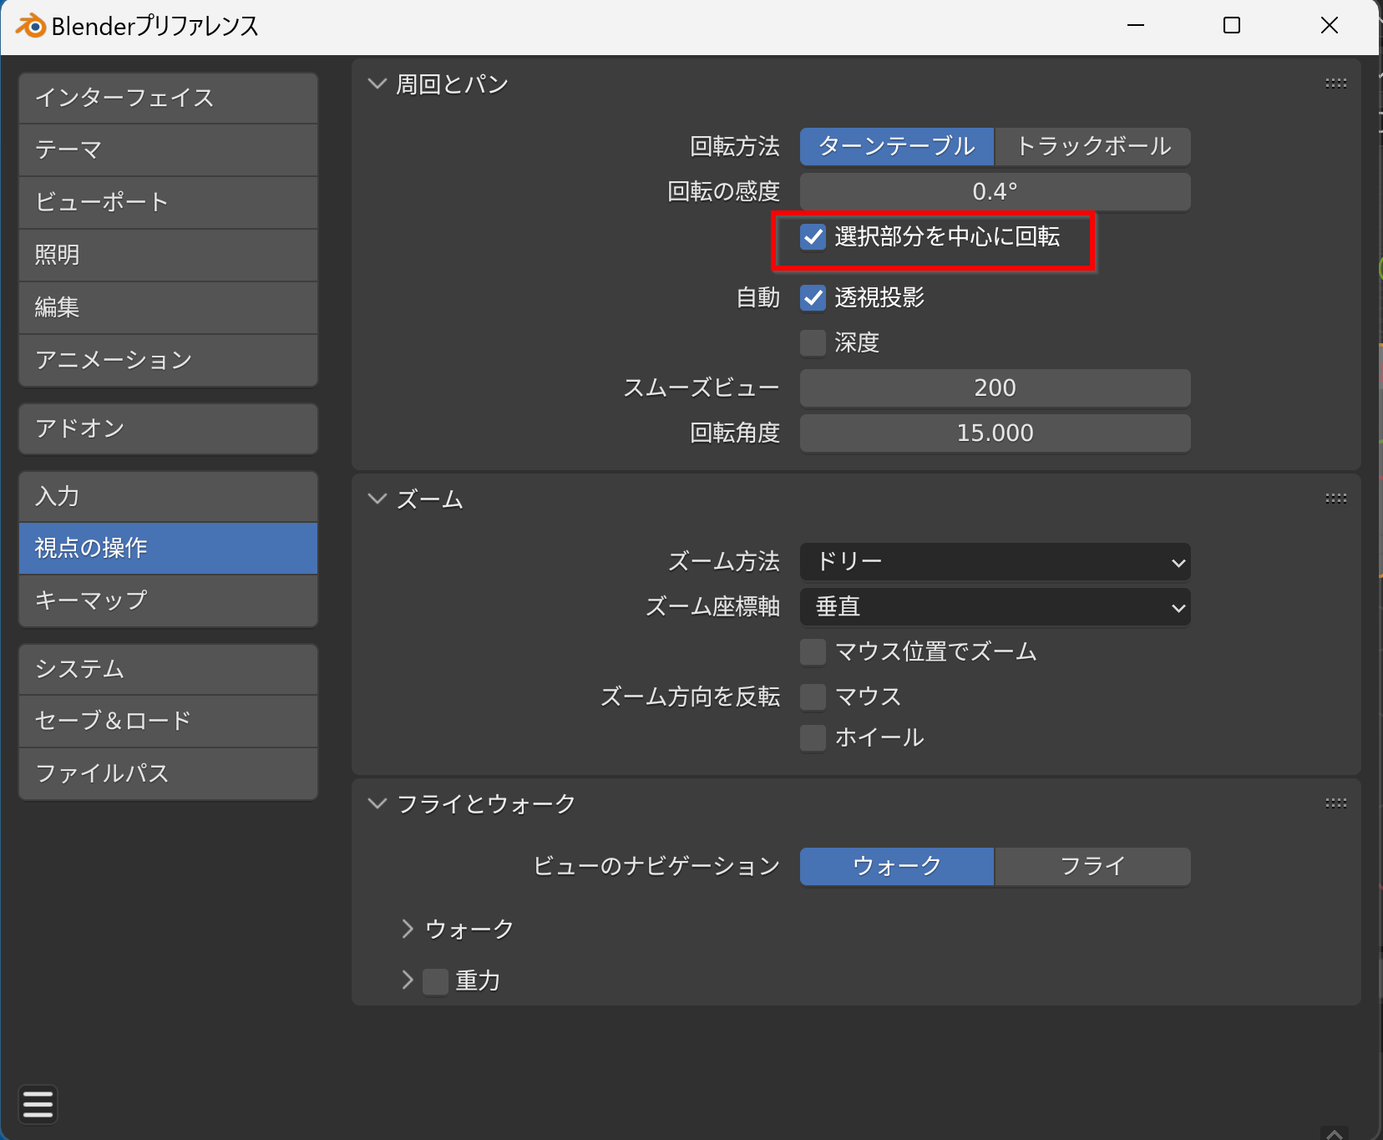This screenshot has width=1383, height=1140.
Task: Choose ウォーク view navigation
Action: click(x=897, y=867)
